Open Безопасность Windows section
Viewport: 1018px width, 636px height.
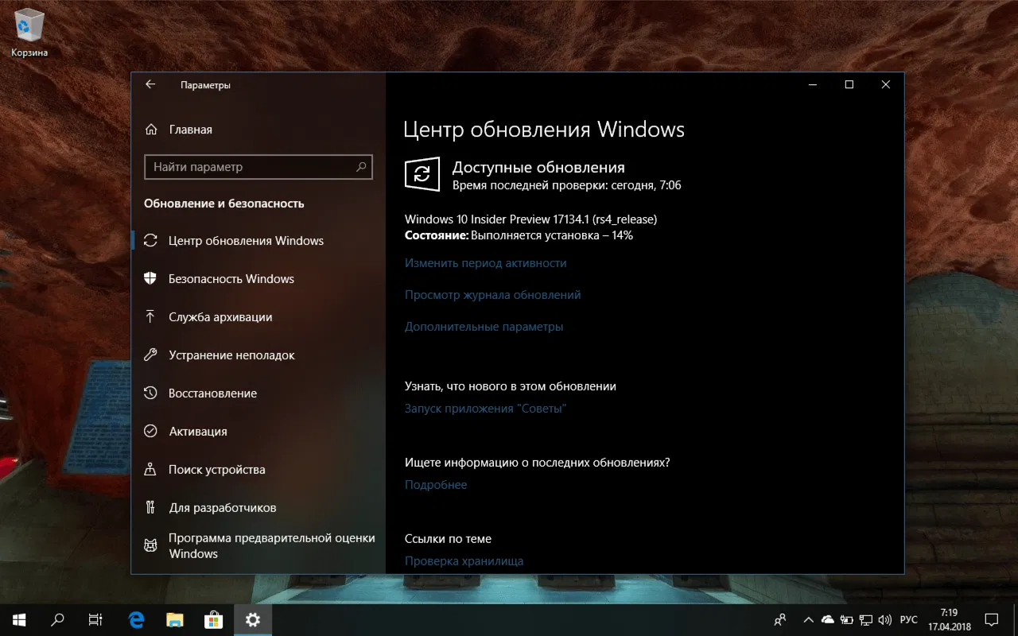point(258,279)
